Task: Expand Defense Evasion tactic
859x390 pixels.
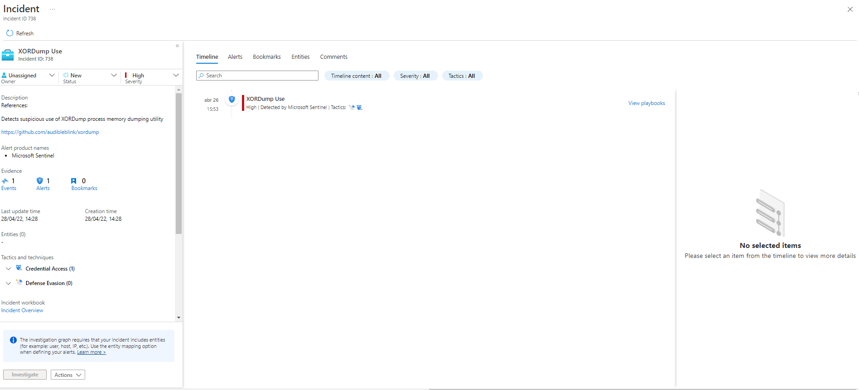Action: tap(8, 283)
